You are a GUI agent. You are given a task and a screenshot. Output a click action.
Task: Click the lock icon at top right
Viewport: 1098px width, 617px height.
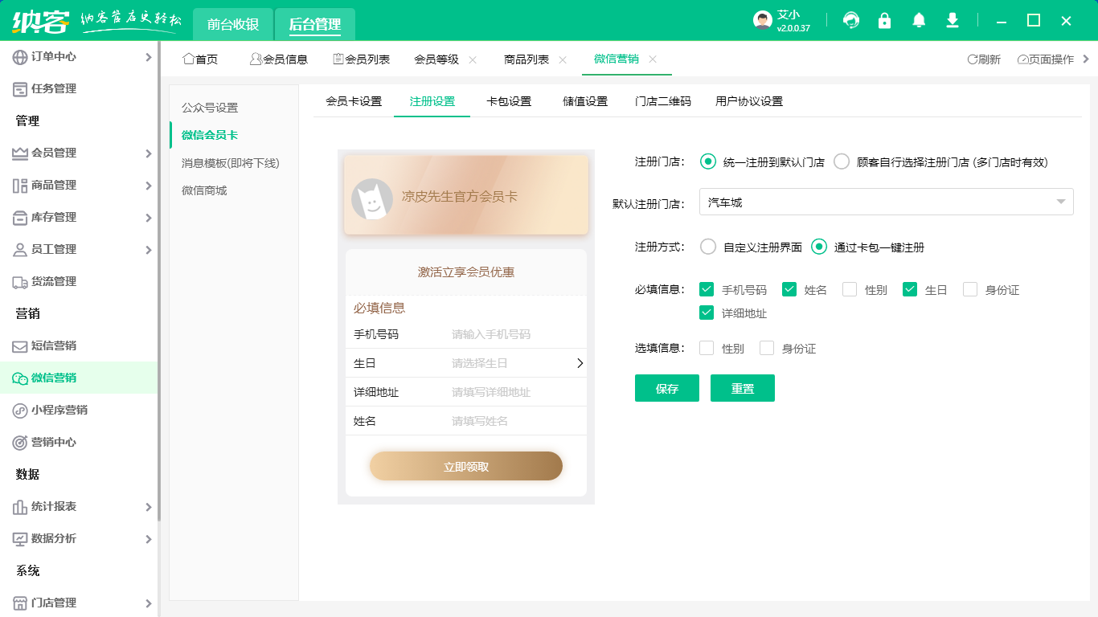pos(884,20)
